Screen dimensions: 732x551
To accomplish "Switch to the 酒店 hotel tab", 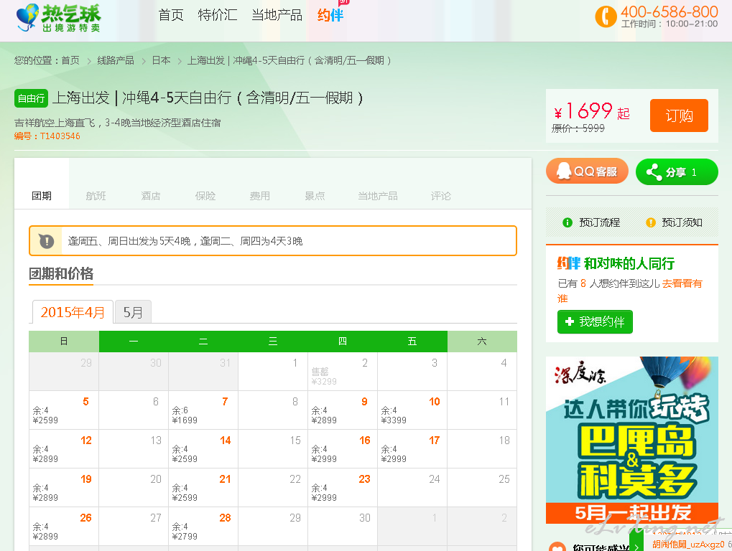I will pyautogui.click(x=150, y=196).
